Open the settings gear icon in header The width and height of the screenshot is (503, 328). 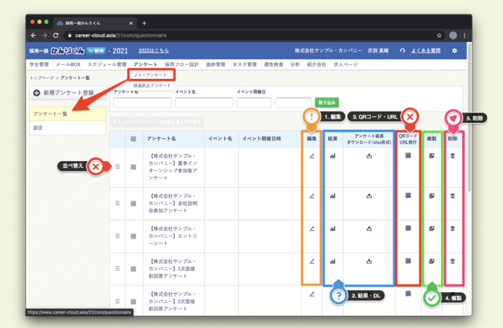[x=454, y=51]
